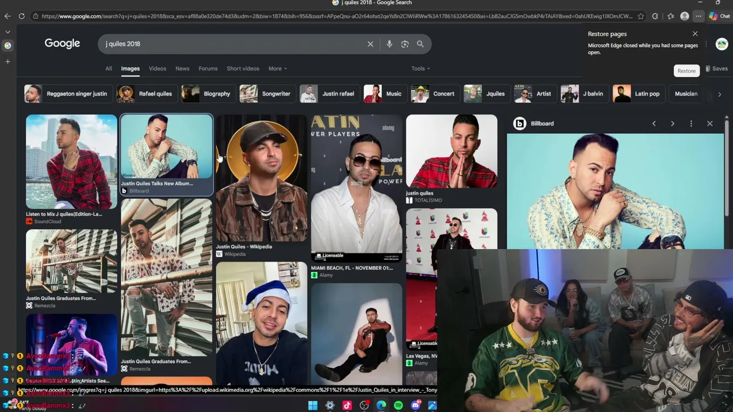Image resolution: width=733 pixels, height=412 pixels.
Task: Open the Alamy Miami Beach image result
Action: click(357, 188)
